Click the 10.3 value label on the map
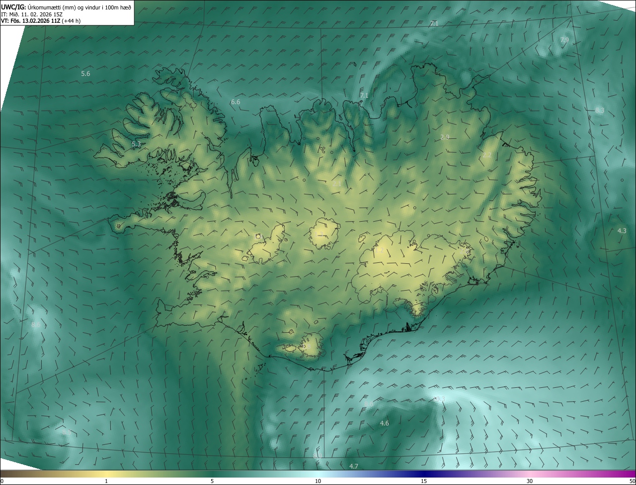 pyautogui.click(x=439, y=399)
